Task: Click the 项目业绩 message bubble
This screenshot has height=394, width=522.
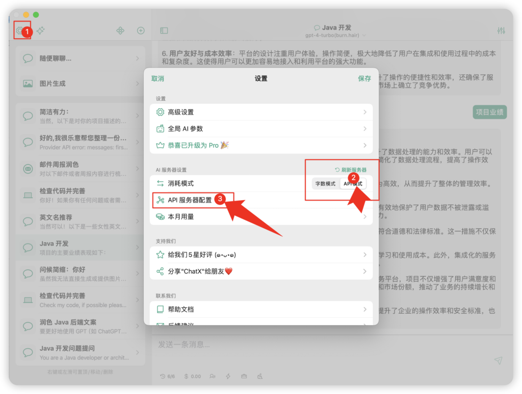Action: pyautogui.click(x=490, y=112)
